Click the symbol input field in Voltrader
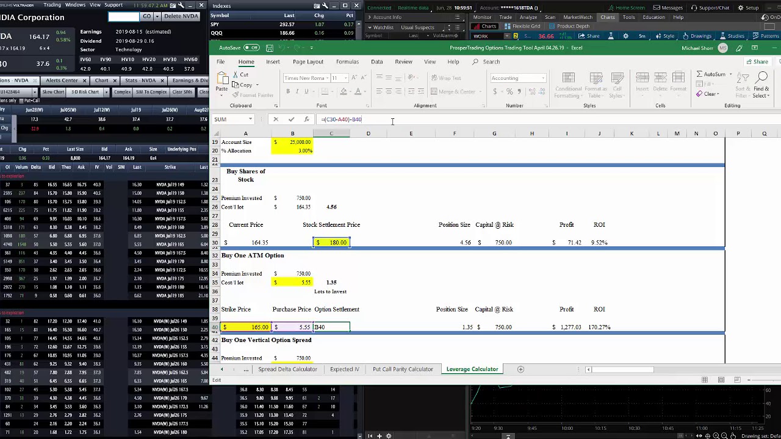781x439 pixels. [x=124, y=16]
